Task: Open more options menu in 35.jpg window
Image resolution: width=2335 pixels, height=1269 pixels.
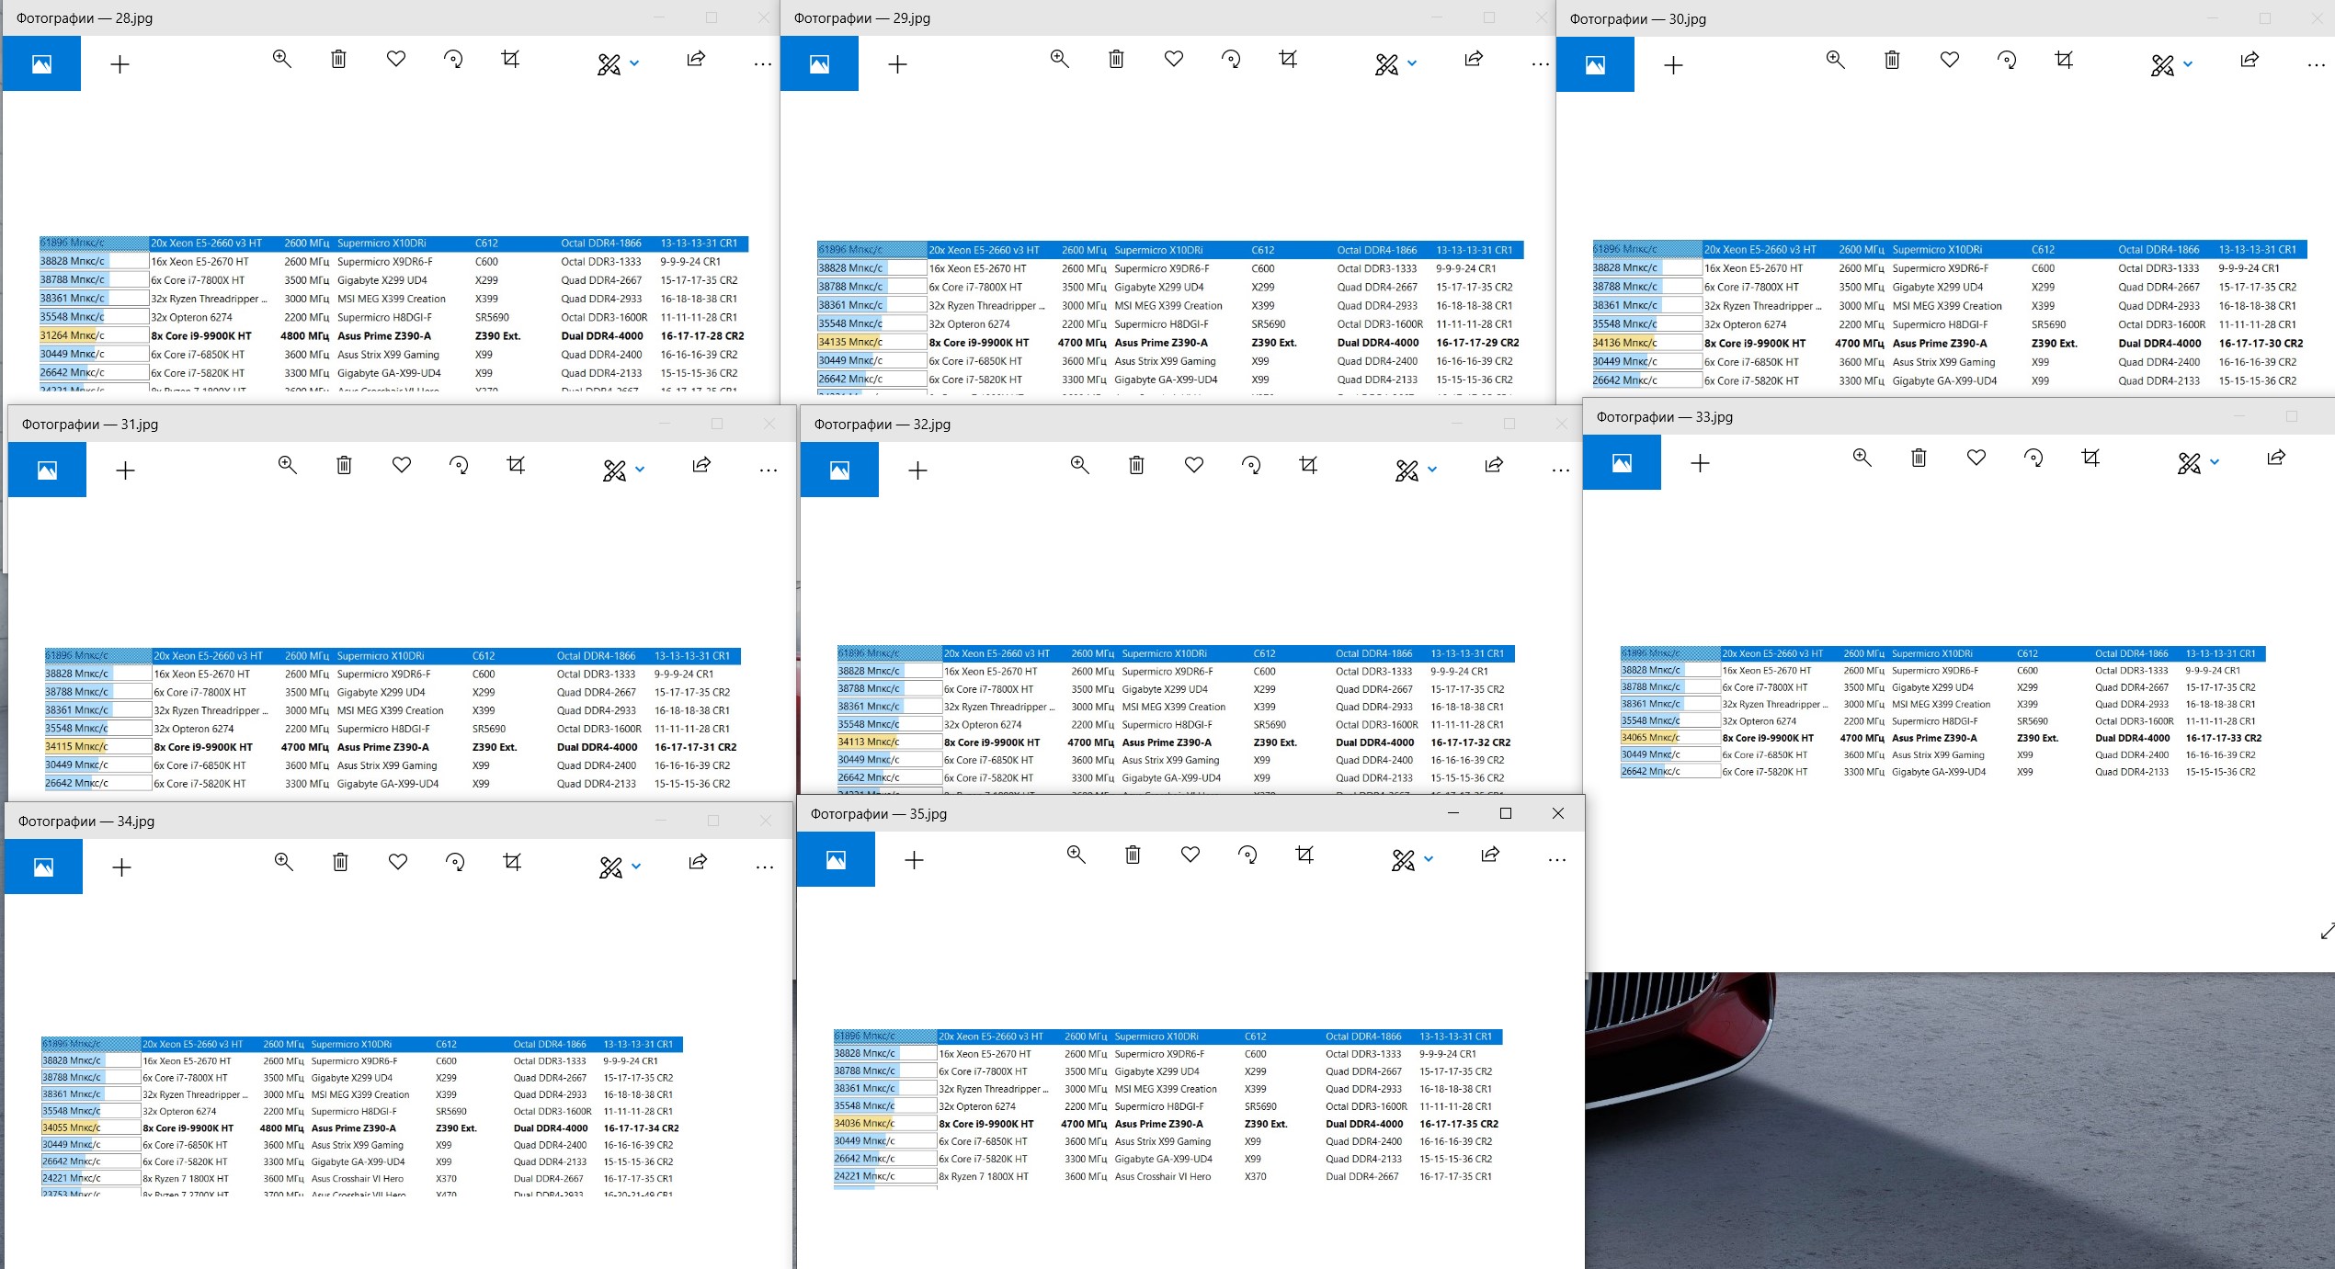Action: pyautogui.click(x=1556, y=861)
